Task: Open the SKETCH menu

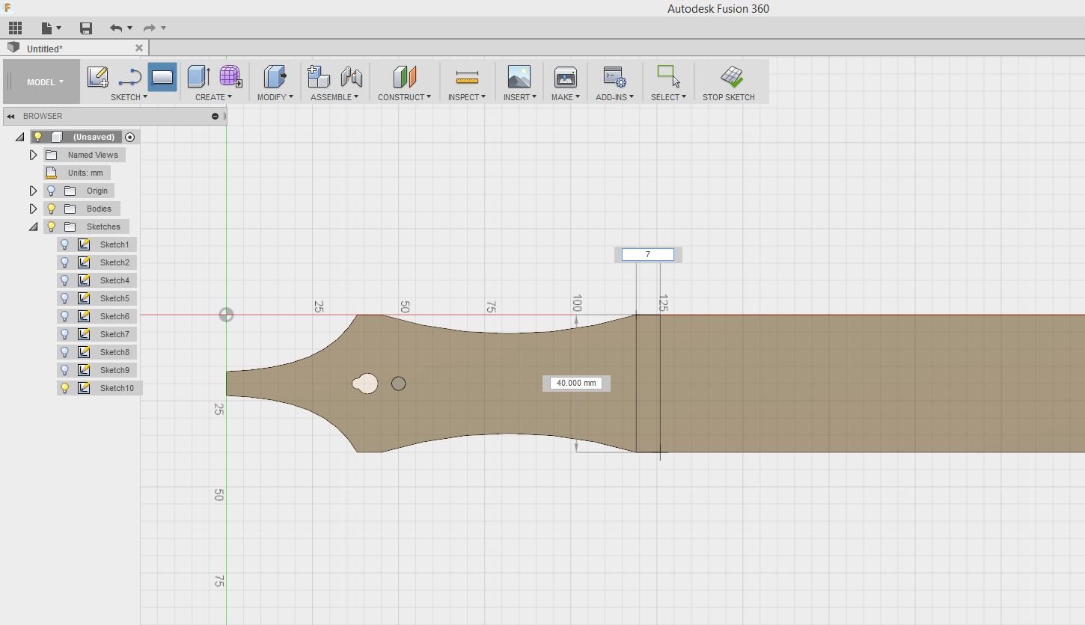Action: (129, 97)
